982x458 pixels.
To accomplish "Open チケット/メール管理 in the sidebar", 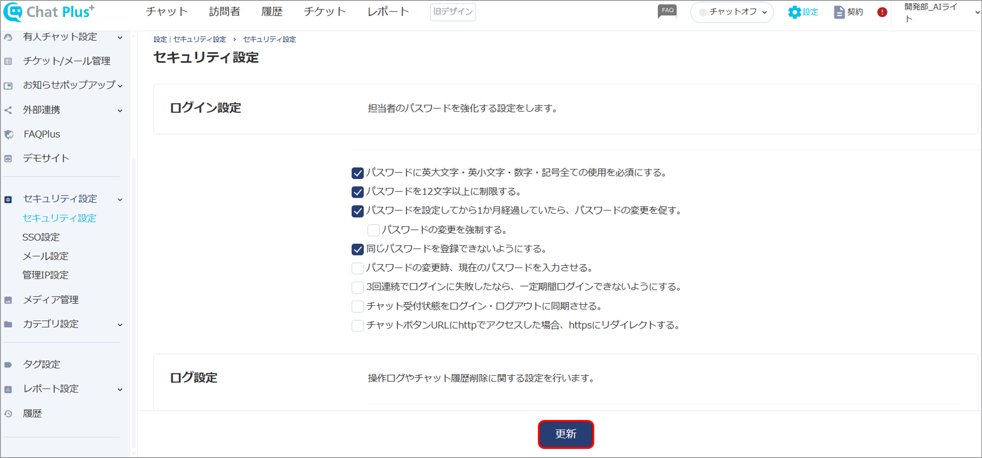I will (67, 61).
